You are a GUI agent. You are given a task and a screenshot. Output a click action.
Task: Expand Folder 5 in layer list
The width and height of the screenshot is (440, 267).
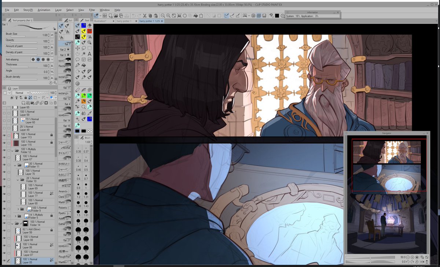(15, 216)
